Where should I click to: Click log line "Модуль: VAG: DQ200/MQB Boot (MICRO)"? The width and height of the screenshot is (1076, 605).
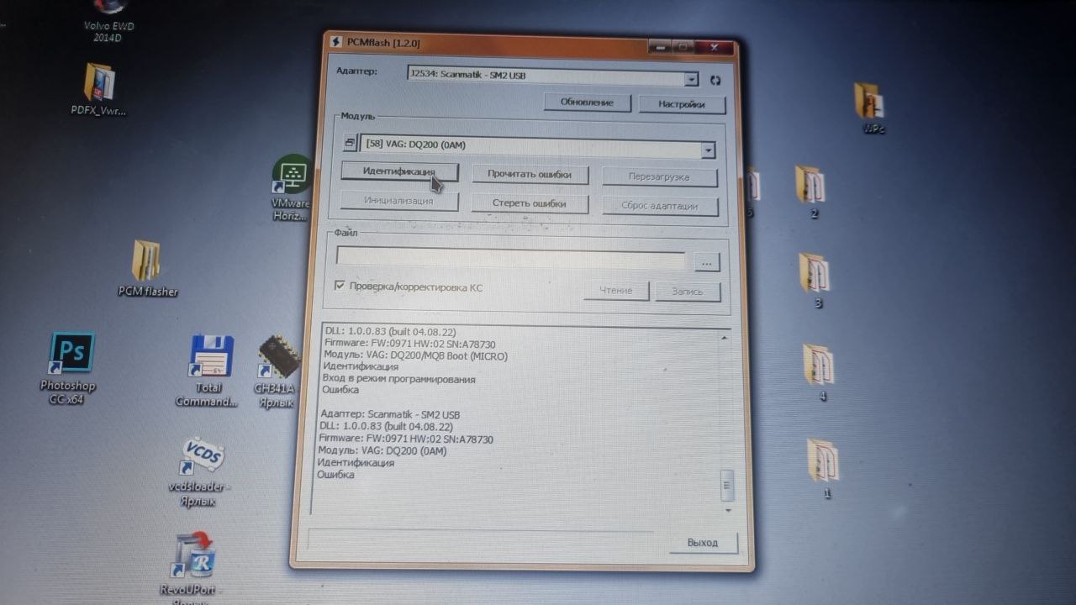(x=415, y=355)
